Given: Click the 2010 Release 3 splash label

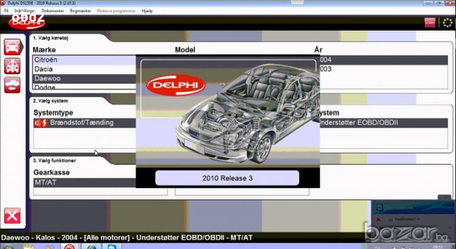Looking at the screenshot, I should pyautogui.click(x=227, y=178).
